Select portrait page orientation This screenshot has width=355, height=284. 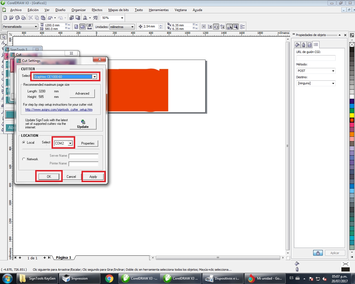pyautogui.click(x=76, y=27)
